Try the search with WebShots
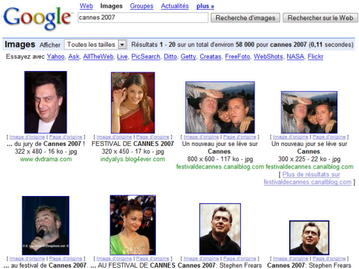 coord(268,57)
